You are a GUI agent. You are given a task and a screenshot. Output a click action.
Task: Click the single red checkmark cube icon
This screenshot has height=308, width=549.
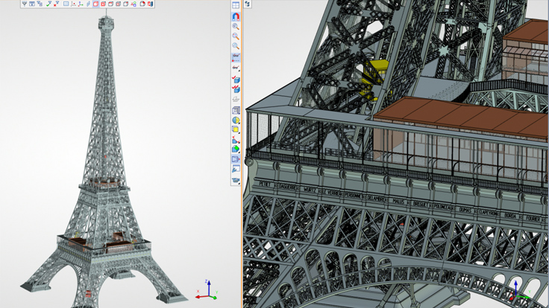click(x=236, y=80)
